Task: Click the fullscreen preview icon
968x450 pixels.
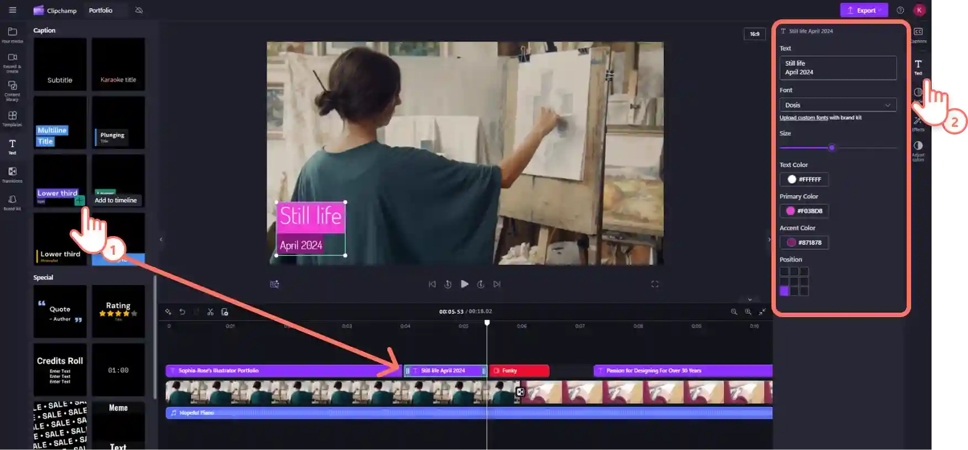Action: 655,284
